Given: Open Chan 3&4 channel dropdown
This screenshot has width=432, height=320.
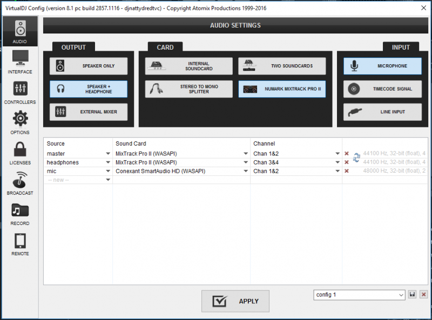Looking at the screenshot, I should click(337, 162).
